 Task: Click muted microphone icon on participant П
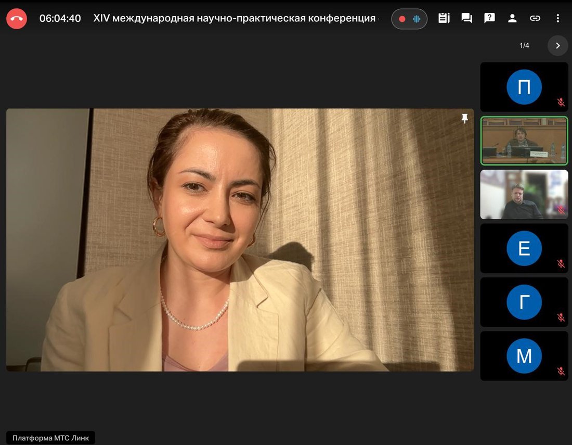[561, 103]
